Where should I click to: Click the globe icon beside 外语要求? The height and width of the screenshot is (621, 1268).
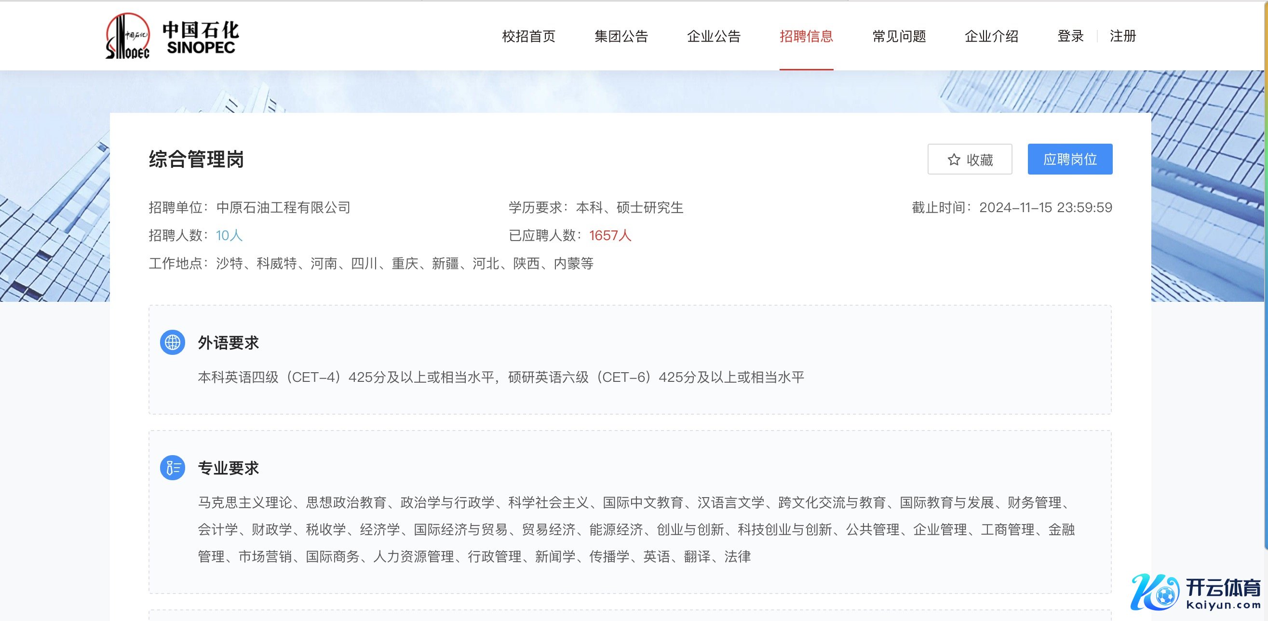(172, 342)
